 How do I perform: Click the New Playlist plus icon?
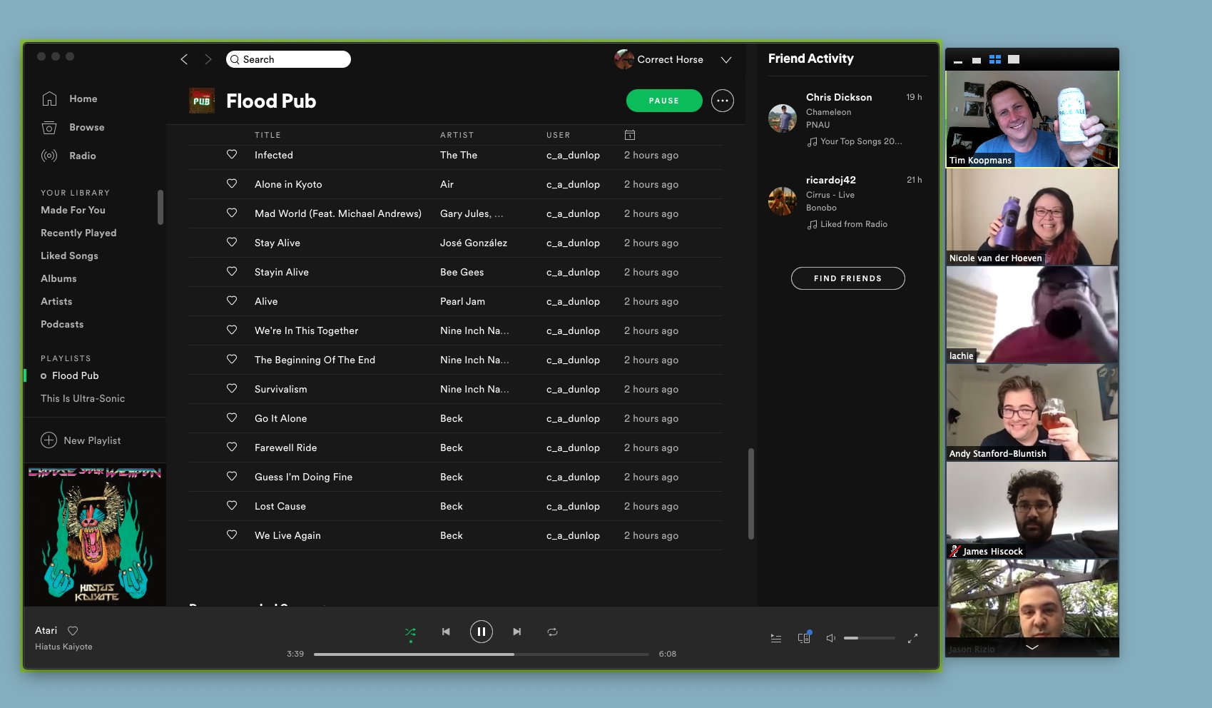49,440
